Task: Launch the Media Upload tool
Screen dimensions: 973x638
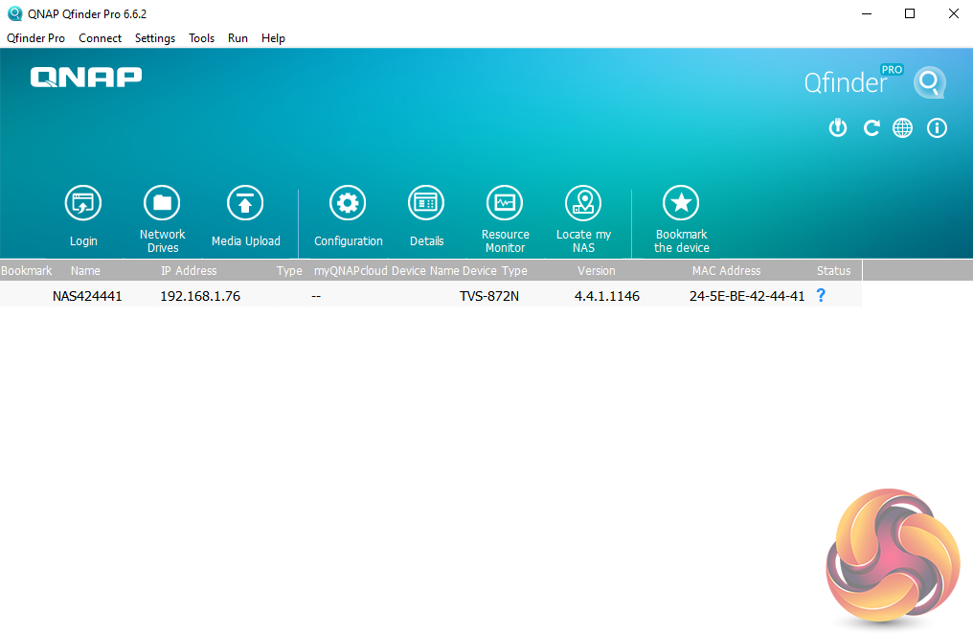Action: coord(245,203)
